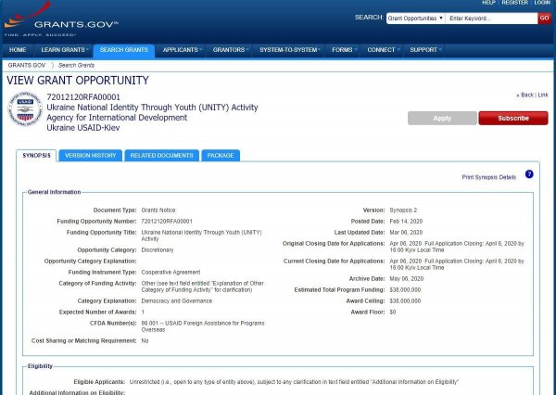
Task: Switch to the Version History tab
Action: (x=90, y=156)
